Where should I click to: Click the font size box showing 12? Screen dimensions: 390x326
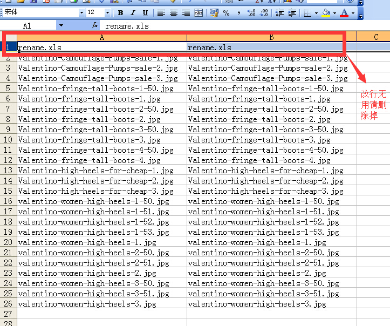95,12
